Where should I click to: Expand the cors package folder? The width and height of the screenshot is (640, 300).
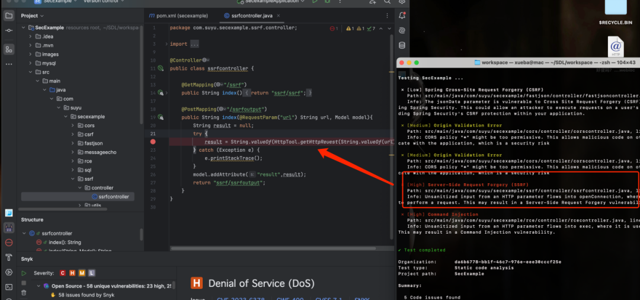click(x=72, y=126)
